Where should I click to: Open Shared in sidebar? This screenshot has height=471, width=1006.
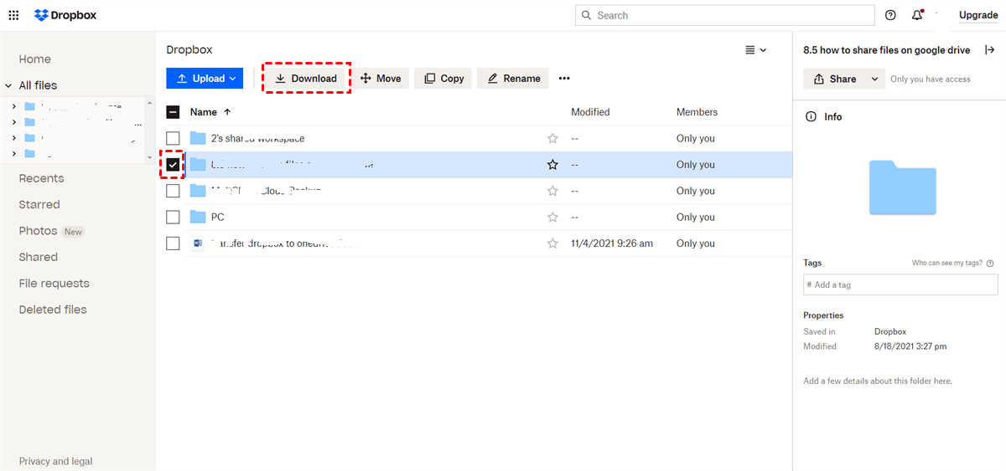pyautogui.click(x=39, y=258)
